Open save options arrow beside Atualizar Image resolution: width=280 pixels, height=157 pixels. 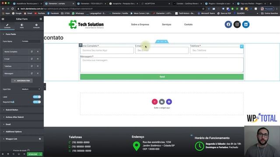click(41, 154)
